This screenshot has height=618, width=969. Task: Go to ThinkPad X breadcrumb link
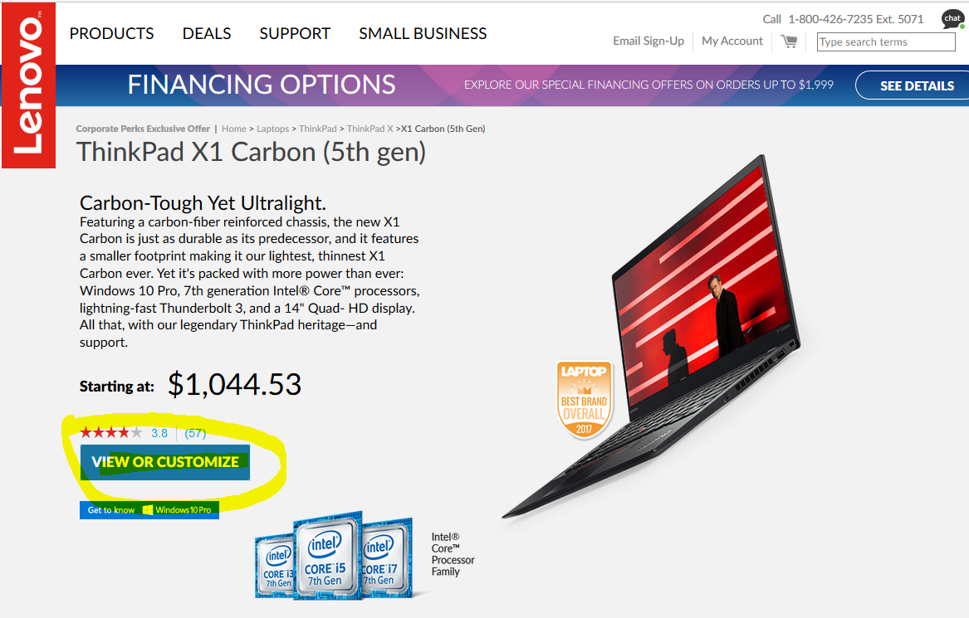click(x=369, y=129)
